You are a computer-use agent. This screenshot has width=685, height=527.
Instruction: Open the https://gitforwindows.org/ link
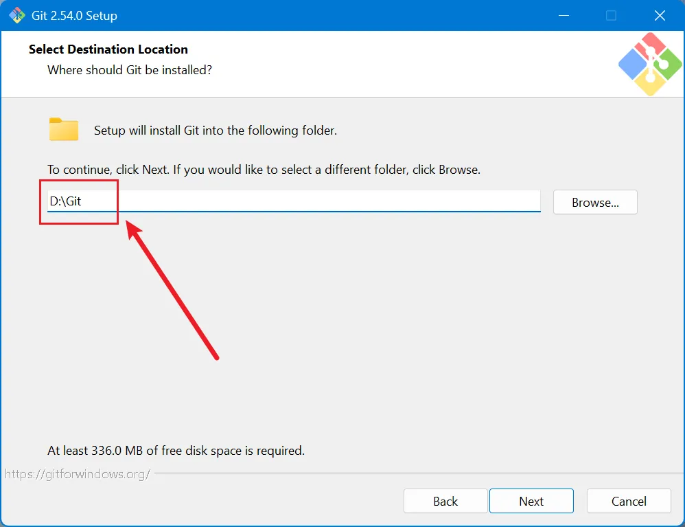coord(78,474)
